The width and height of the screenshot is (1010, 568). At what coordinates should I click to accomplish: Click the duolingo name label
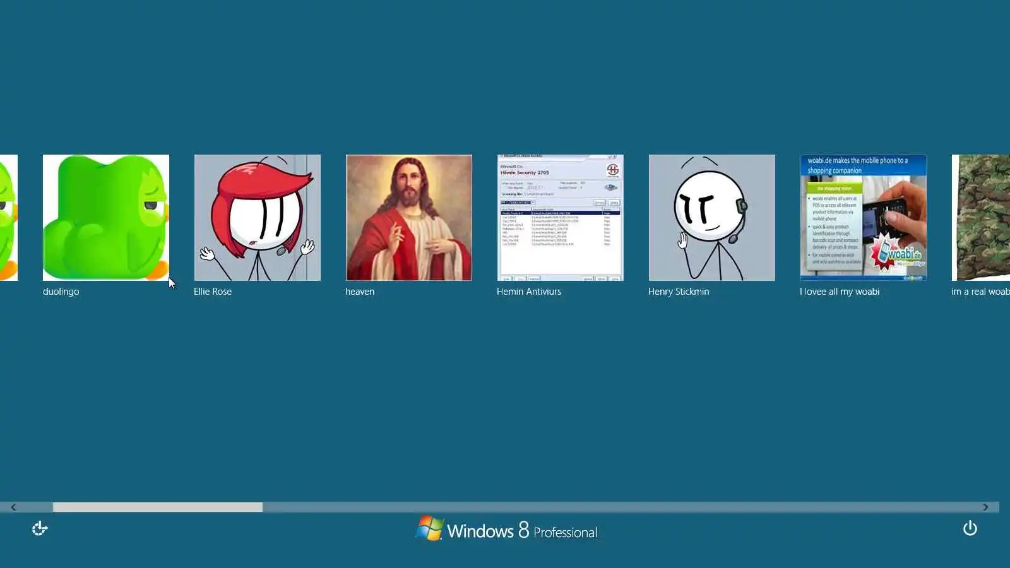pyautogui.click(x=61, y=292)
